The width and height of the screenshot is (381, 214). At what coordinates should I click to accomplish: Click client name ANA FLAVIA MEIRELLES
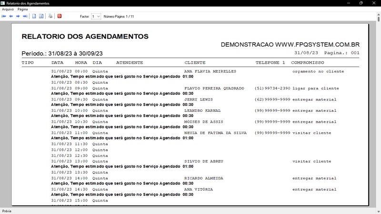pos(210,71)
